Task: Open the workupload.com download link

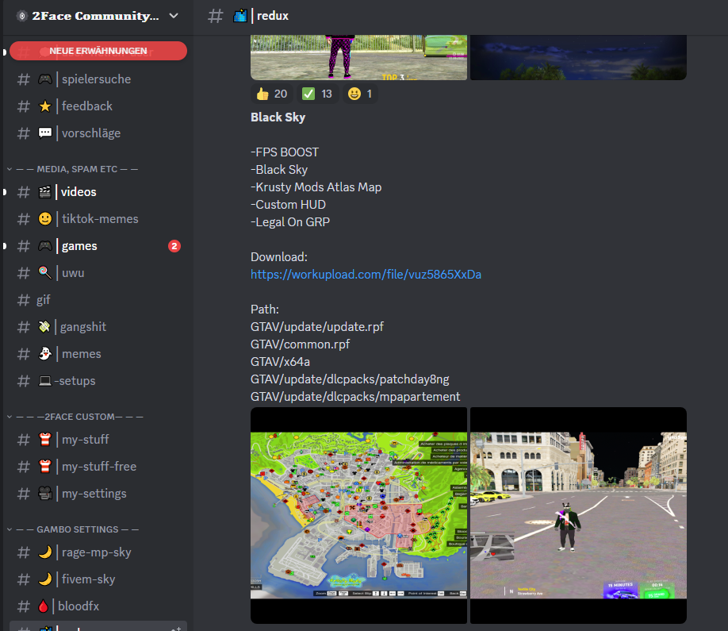Action: click(x=366, y=274)
